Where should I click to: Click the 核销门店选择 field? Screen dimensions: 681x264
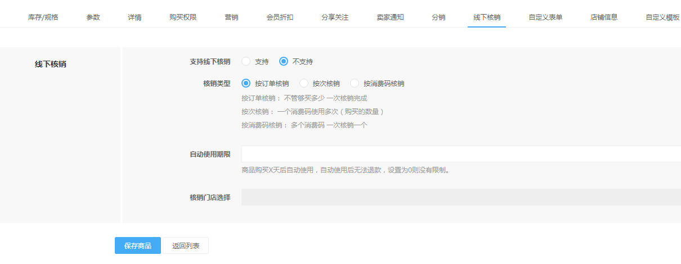461,197
